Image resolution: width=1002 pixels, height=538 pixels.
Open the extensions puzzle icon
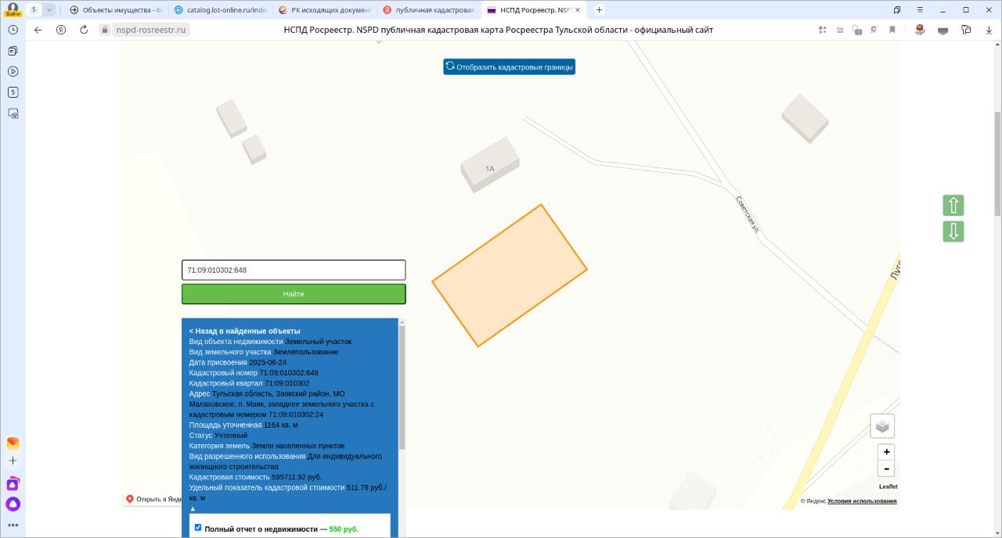(x=966, y=30)
